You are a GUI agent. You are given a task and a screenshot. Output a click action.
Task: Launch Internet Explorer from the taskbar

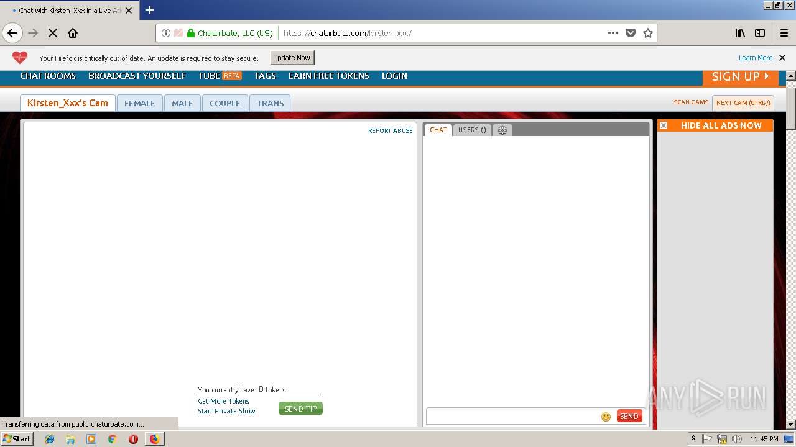(50, 439)
